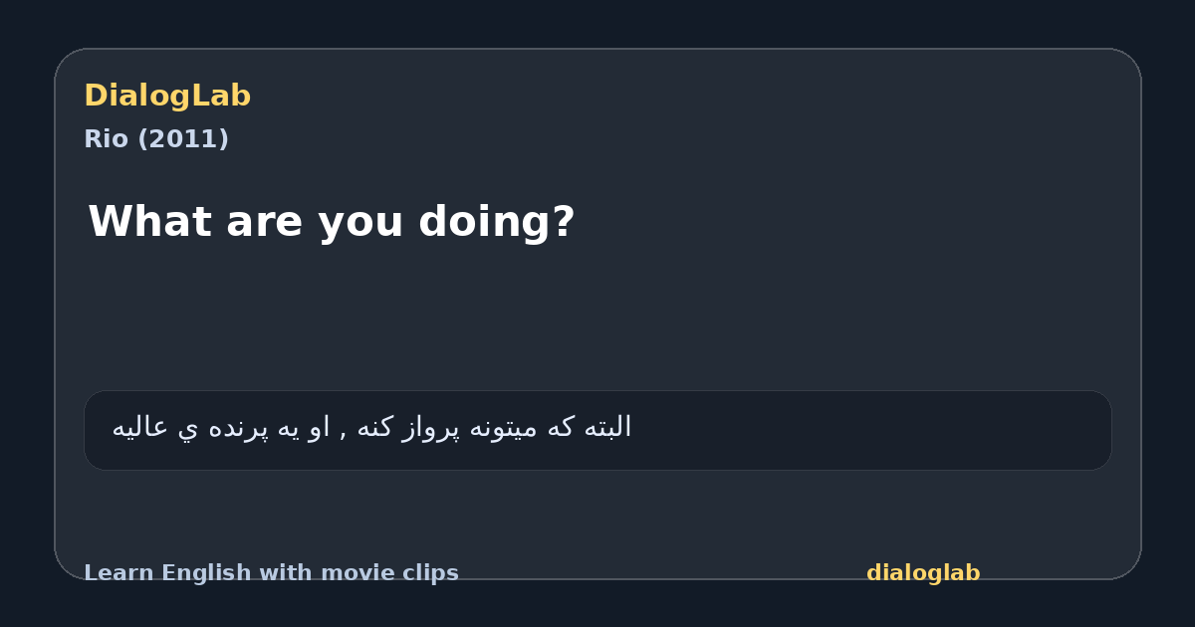
Task: Click the blank card area below the dialogue
Action: point(597,318)
